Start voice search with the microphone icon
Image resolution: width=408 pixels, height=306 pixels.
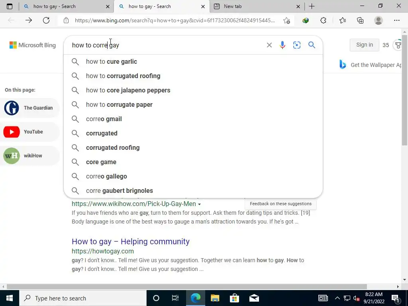[x=282, y=45]
